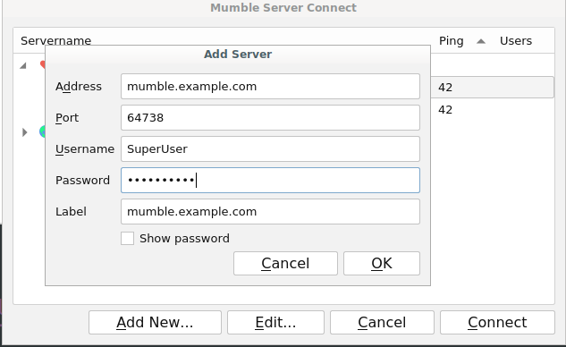This screenshot has width=566, height=347.
Task: Hit the Connect button
Action: (497, 323)
